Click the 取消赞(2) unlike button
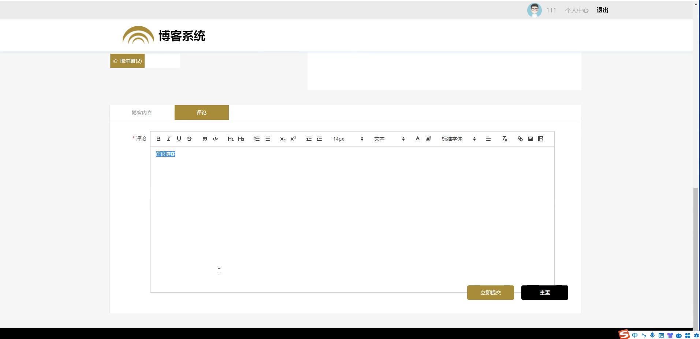Image resolution: width=700 pixels, height=339 pixels. [x=127, y=61]
